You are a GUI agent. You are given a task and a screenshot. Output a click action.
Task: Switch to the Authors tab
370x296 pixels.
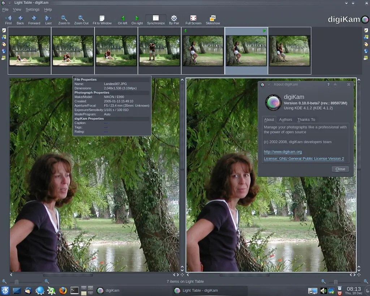point(285,119)
